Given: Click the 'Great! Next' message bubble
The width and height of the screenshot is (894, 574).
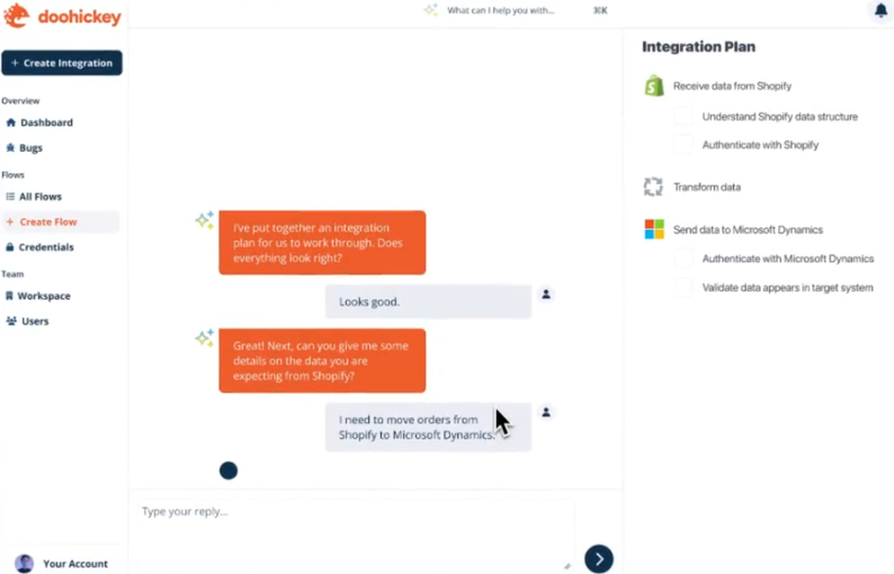Looking at the screenshot, I should point(322,360).
